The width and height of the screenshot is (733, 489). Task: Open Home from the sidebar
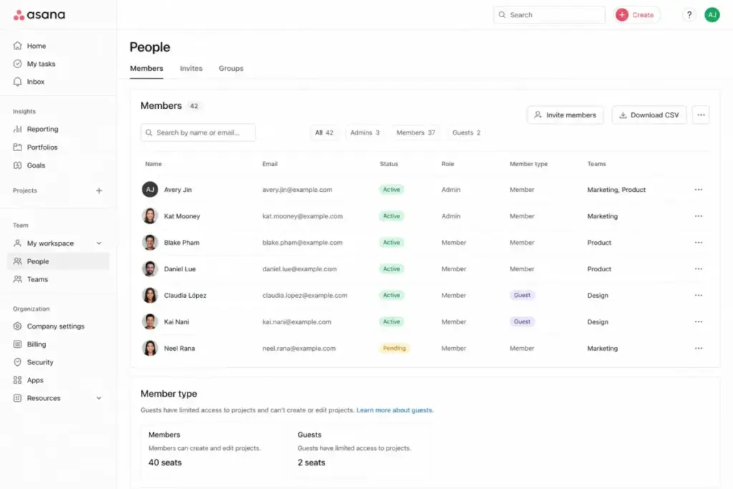[36, 46]
